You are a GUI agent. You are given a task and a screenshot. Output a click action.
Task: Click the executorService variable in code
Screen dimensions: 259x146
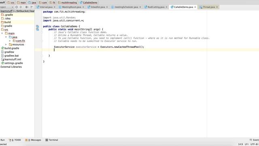(x=86, y=47)
